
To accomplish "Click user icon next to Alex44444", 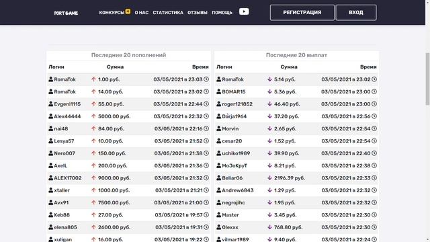I will click(51, 116).
